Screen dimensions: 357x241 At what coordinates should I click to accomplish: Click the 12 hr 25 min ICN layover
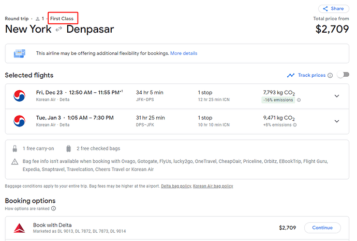(x=214, y=100)
